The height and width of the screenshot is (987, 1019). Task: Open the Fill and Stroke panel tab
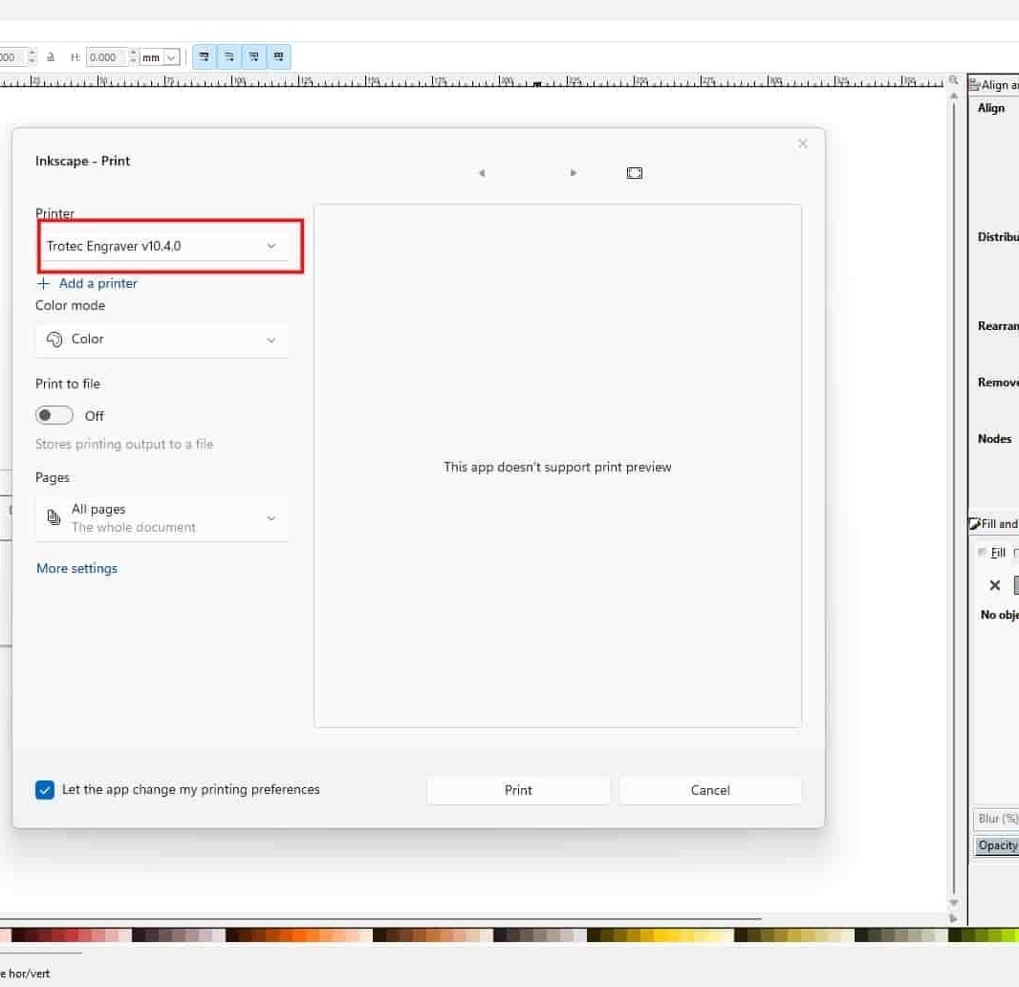[994, 524]
